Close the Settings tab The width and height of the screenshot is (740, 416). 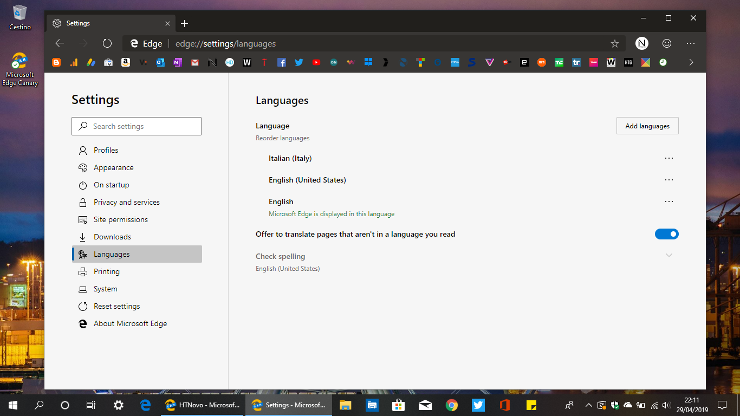(167, 23)
